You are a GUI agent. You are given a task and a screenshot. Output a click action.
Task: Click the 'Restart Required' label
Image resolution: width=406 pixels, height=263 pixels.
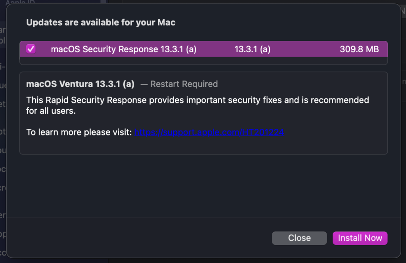pyautogui.click(x=184, y=84)
